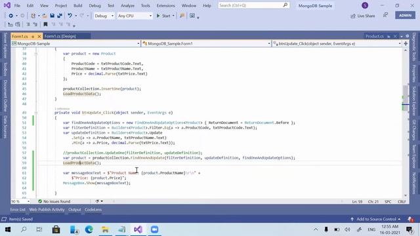Viewport: 420px width, 236px height.
Task: Open the File menu
Action: coord(17,6)
